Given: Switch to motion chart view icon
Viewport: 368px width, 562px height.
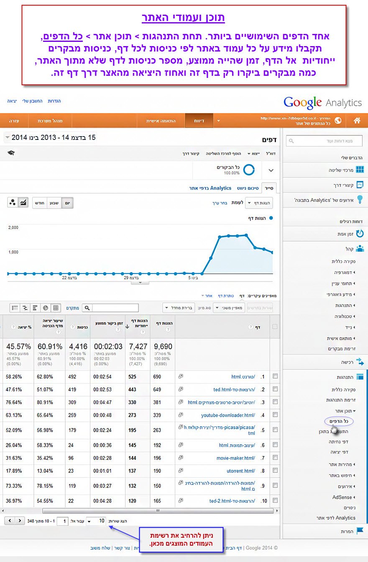Looking at the screenshot, I should coord(13,203).
